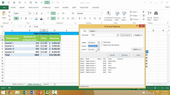Click the Wrap Text icon
Screen dimensions: 170x95
73,13
